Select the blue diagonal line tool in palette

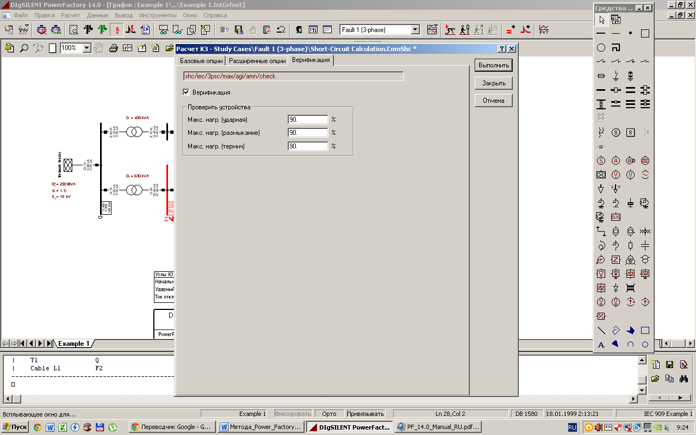601,330
